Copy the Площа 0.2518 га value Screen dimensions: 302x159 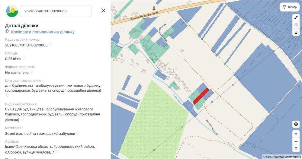tap(24, 58)
